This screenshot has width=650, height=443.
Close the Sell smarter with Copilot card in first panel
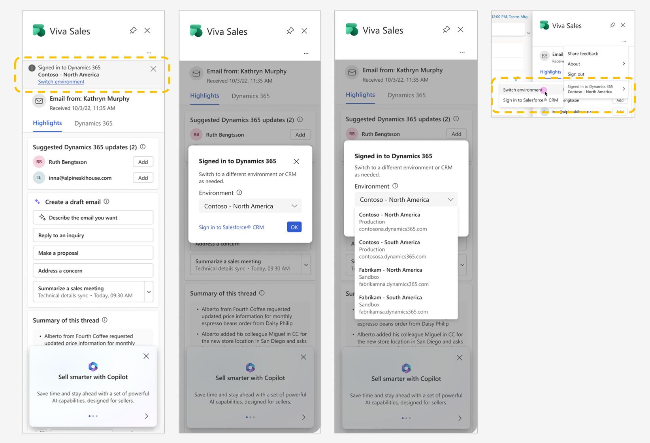146,356
